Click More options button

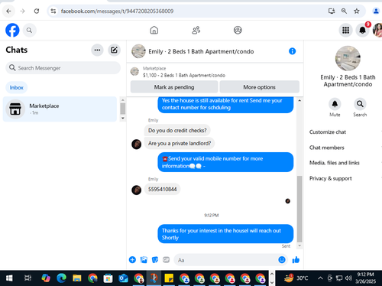pyautogui.click(x=259, y=87)
